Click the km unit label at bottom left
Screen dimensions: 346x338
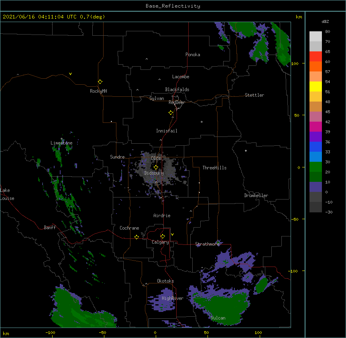(x=6, y=333)
